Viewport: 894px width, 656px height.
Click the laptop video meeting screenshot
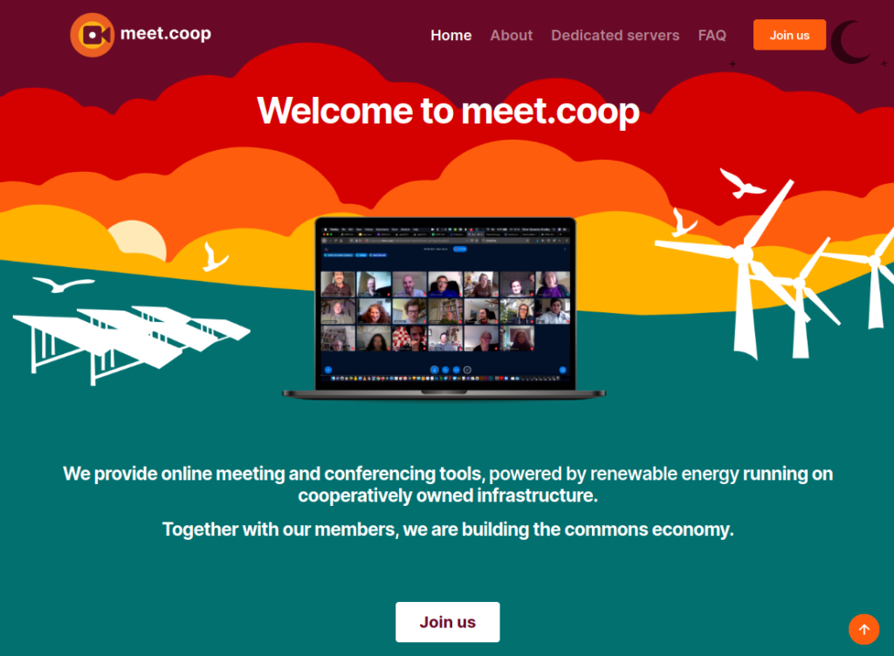444,307
